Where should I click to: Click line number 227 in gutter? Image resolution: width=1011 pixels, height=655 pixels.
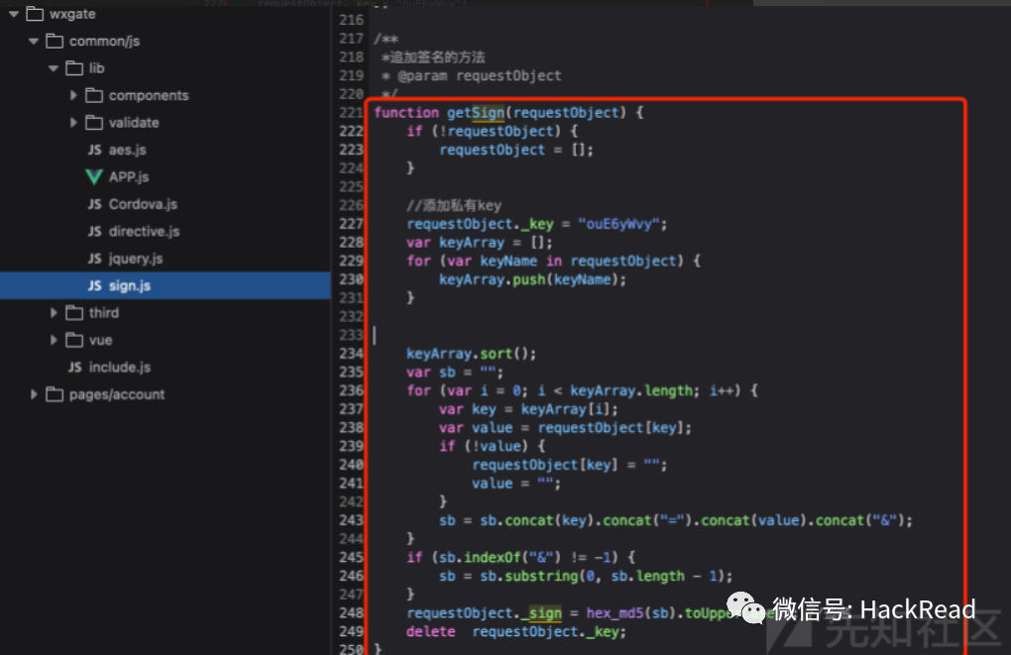(x=352, y=224)
